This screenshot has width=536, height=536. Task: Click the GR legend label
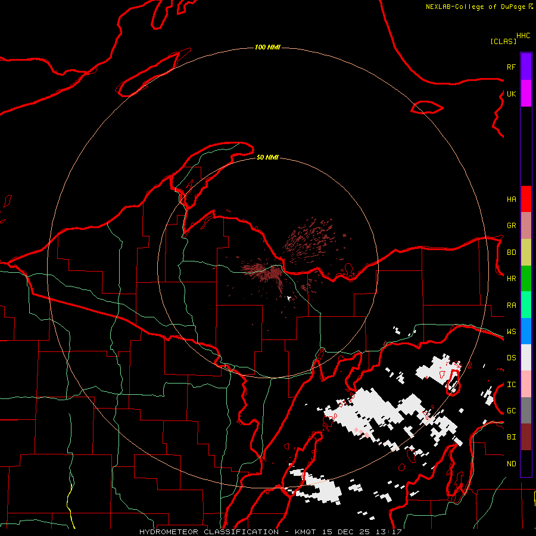[x=511, y=226]
